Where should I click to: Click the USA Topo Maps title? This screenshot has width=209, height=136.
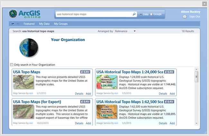(x=26, y=72)
